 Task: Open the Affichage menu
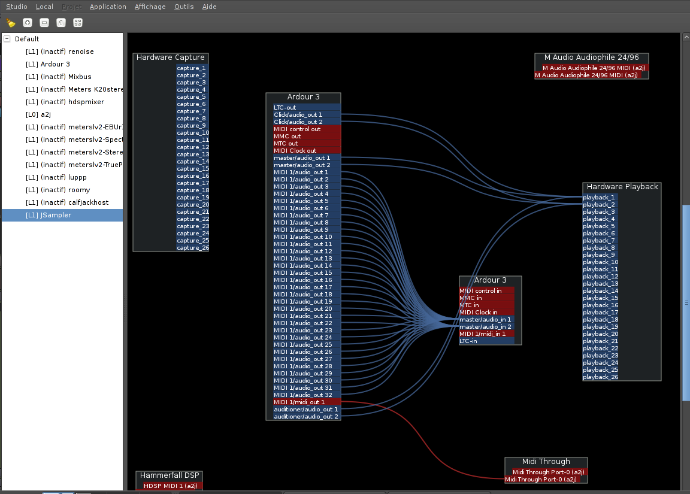(x=150, y=7)
